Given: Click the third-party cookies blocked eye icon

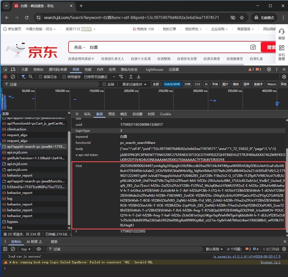Looking at the screenshot, I should click(x=233, y=18).
